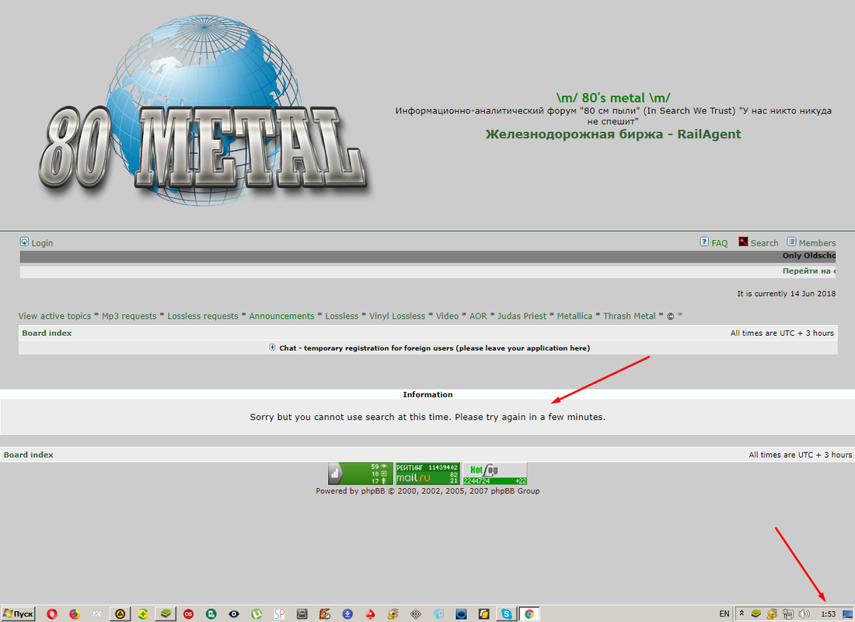Click the 80 Metal globe logo
This screenshot has width=855, height=622.
203,112
